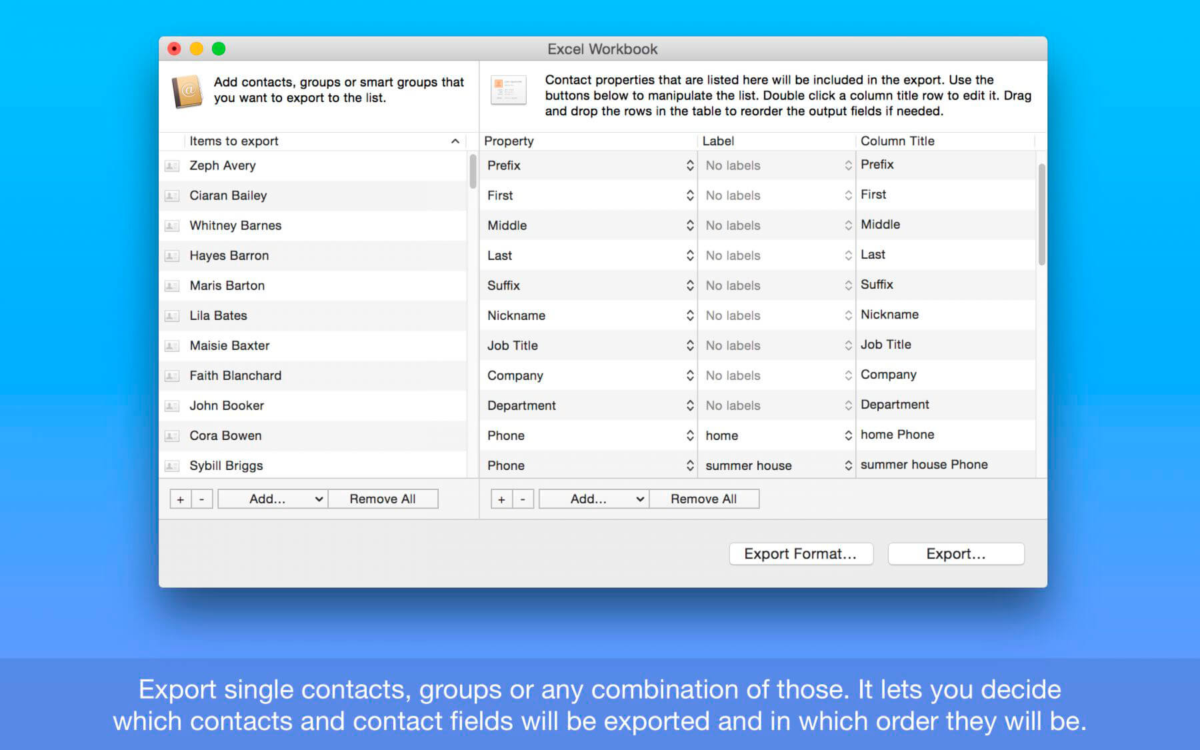This screenshot has height=750, width=1200.
Task: Click the plus button under properties table
Action: point(501,499)
